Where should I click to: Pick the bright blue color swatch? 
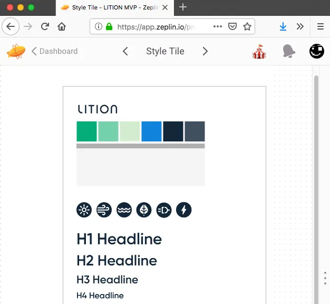click(151, 131)
